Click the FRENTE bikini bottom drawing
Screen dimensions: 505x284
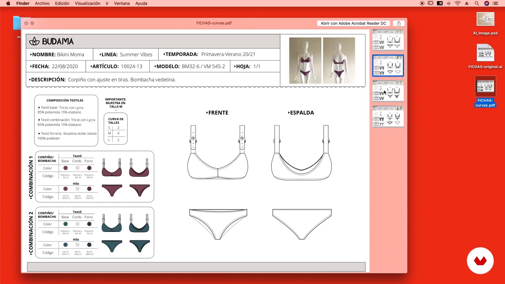point(218,224)
